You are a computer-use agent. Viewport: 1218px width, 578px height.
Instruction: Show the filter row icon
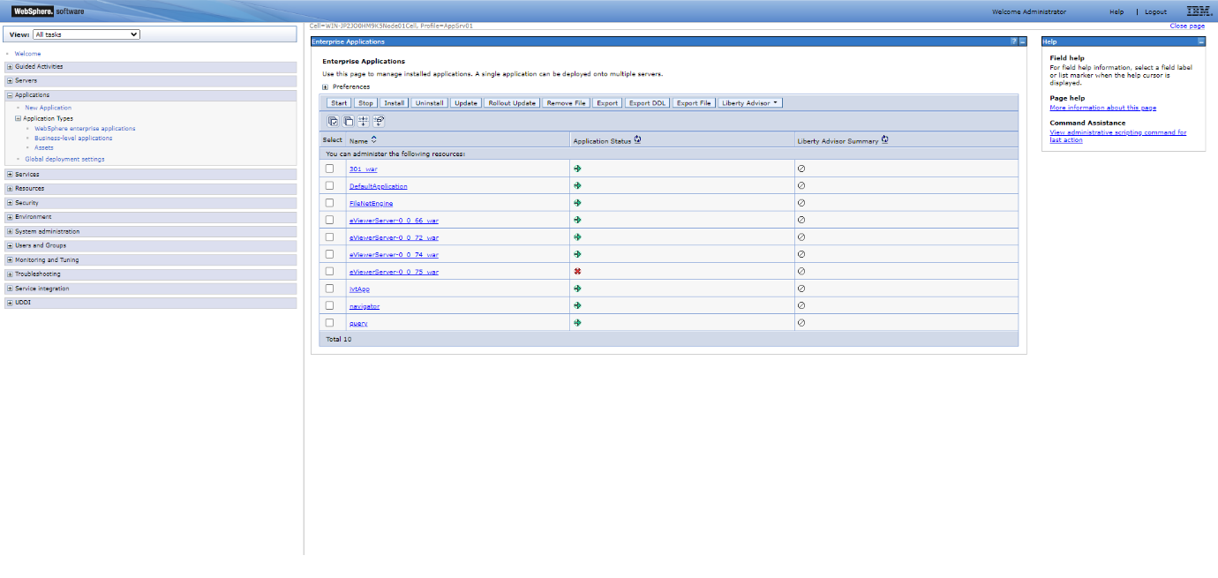[363, 121]
